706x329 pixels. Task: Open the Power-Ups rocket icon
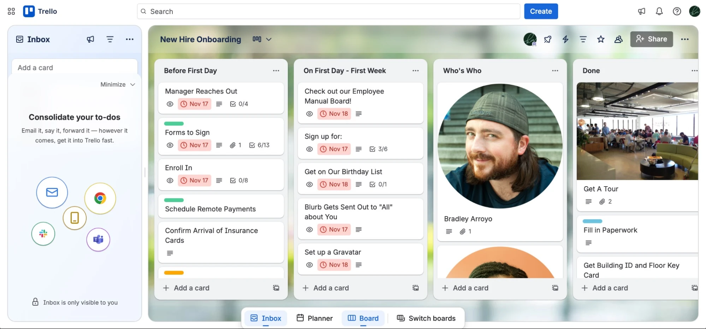548,39
